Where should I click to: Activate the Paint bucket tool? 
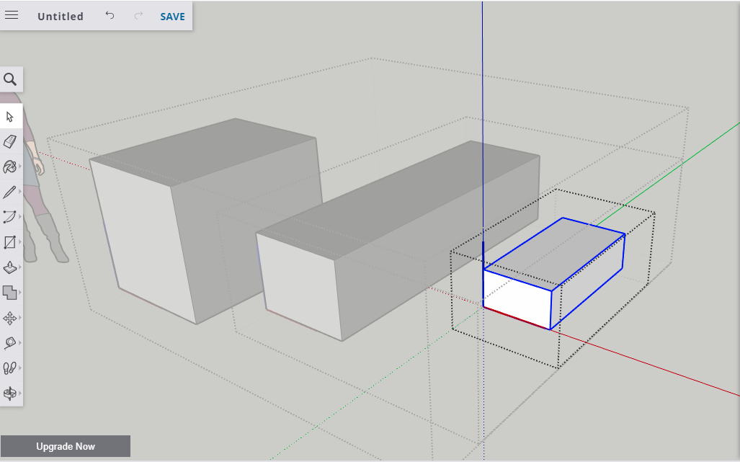tap(9, 166)
